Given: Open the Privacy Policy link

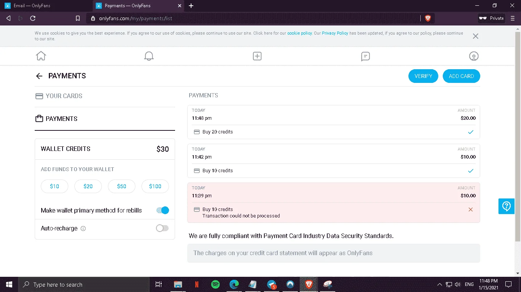Looking at the screenshot, I should tap(335, 33).
